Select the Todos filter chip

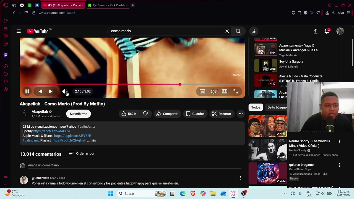point(256,107)
